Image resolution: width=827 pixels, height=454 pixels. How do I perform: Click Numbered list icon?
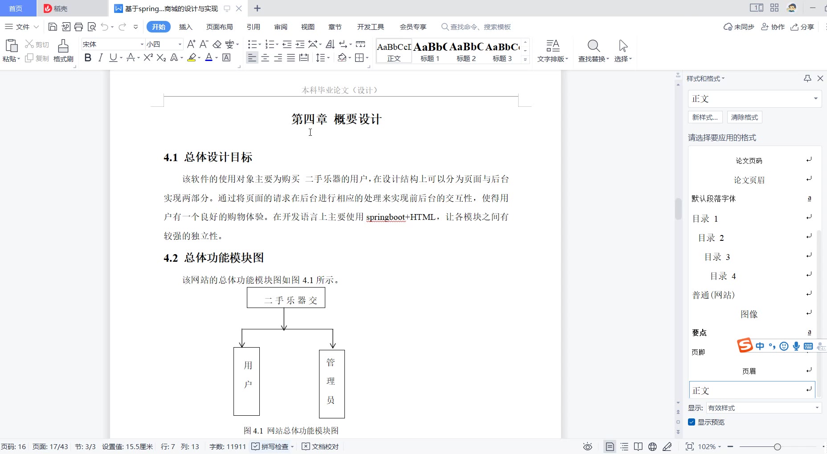(269, 44)
